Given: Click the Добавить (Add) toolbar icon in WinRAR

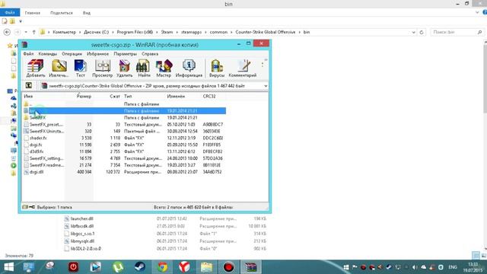Looking at the screenshot, I should click(36, 68).
